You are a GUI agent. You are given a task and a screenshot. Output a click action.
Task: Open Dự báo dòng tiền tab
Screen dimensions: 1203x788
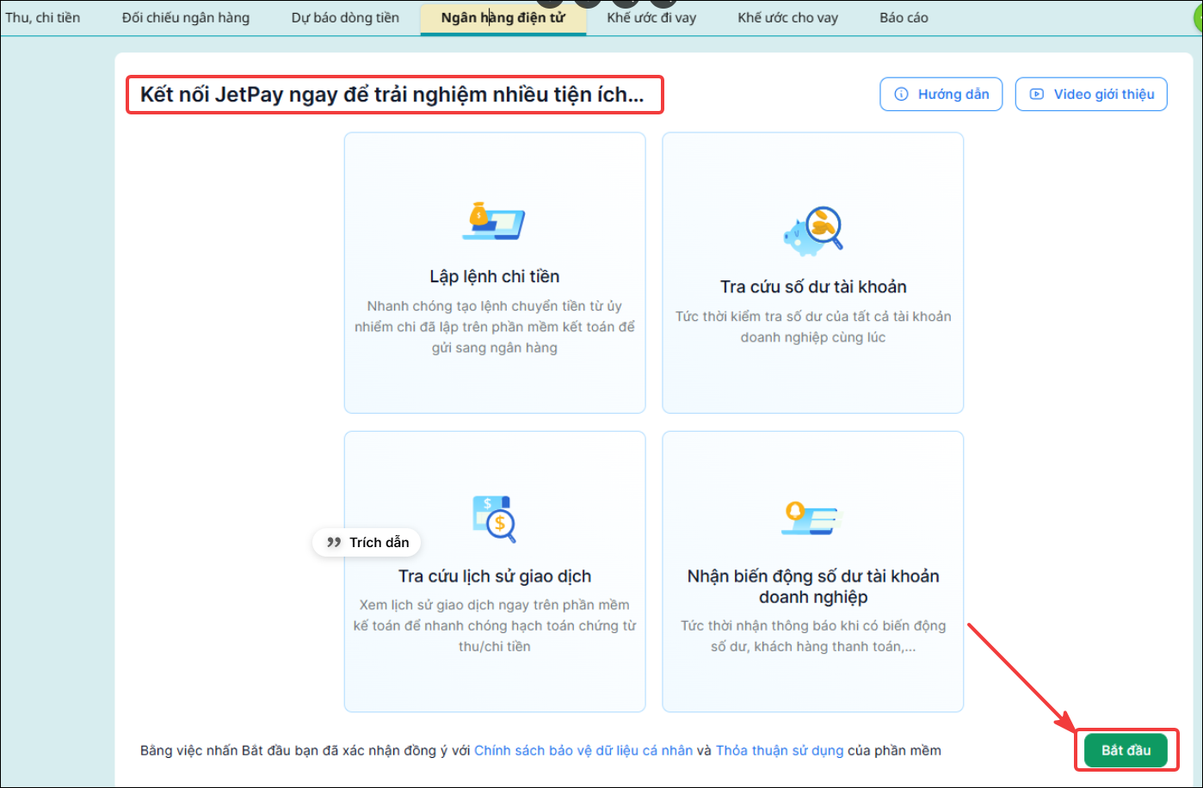click(345, 17)
